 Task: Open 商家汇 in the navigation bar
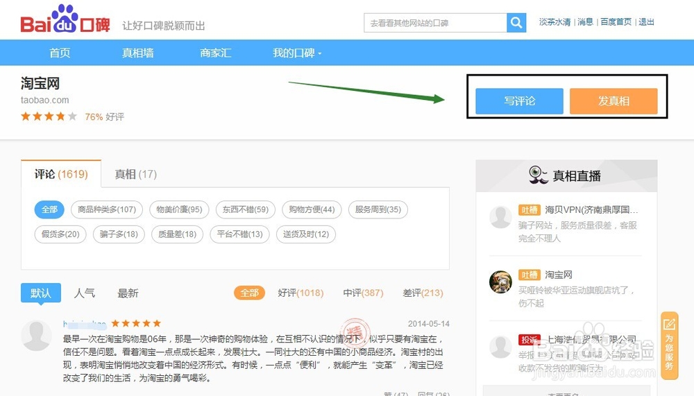coord(216,53)
